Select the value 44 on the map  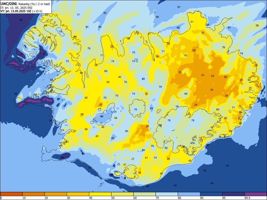(x=75, y=37)
